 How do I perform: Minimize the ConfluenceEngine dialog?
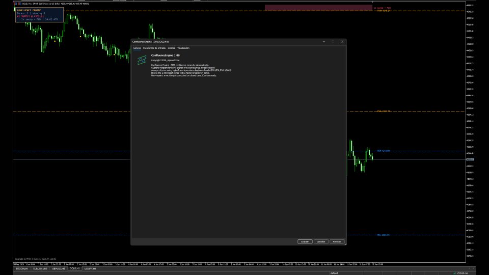pos(324,41)
